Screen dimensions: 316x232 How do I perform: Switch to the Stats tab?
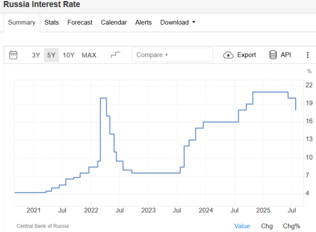coord(51,23)
